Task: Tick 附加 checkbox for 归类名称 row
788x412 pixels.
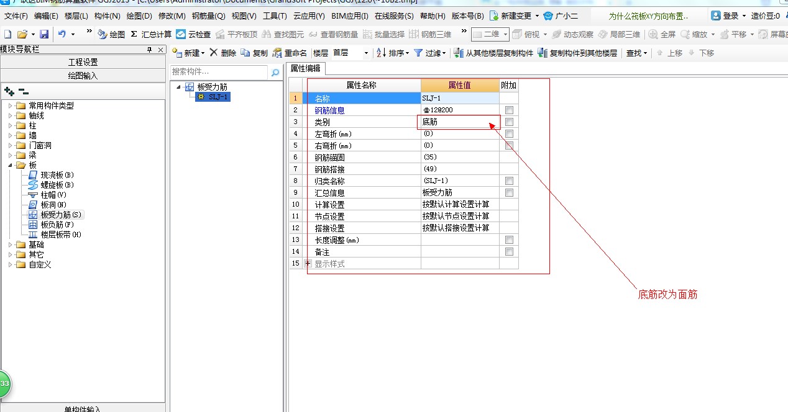Action: point(509,181)
